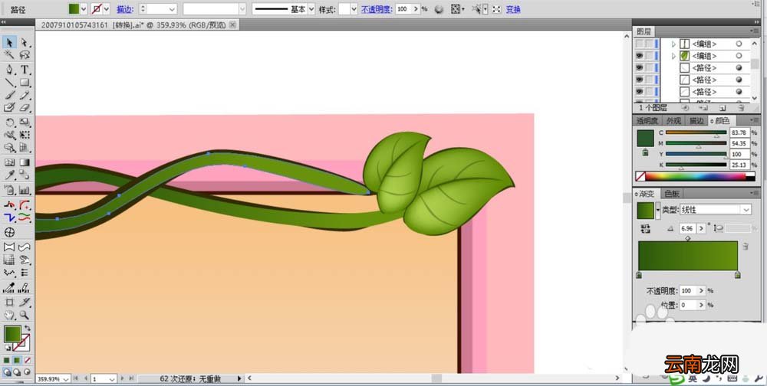Toggle eye icon of the third 路径 layer
The height and width of the screenshot is (386, 767).
tap(640, 91)
